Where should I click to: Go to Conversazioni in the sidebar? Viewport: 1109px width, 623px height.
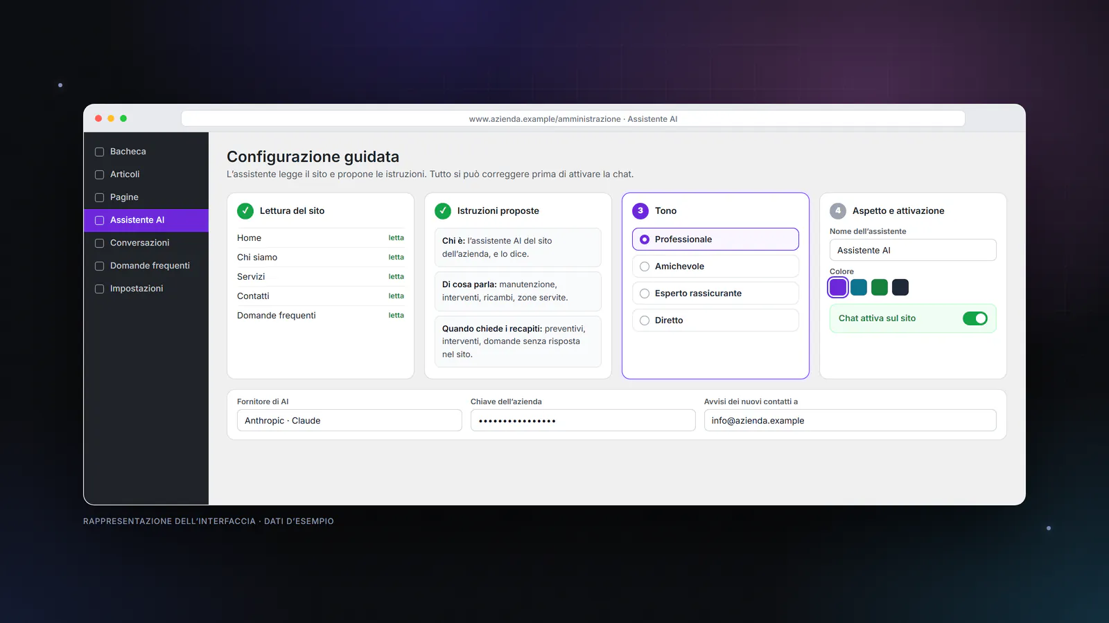click(146, 243)
